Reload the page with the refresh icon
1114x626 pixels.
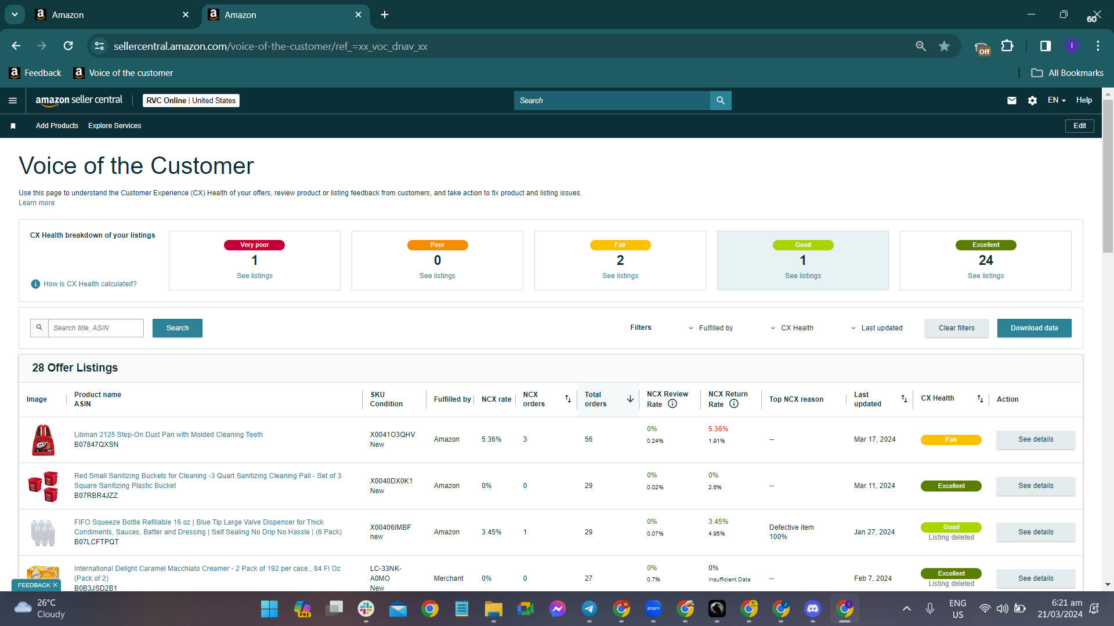[x=68, y=46]
